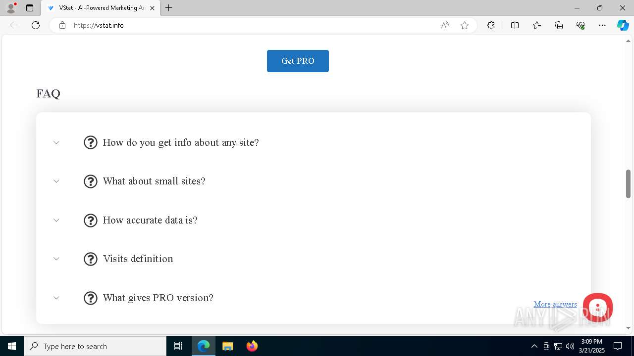Screen dimensions: 634x356
Task: Open the 'How do you get info about any site?' question
Action: point(181,142)
